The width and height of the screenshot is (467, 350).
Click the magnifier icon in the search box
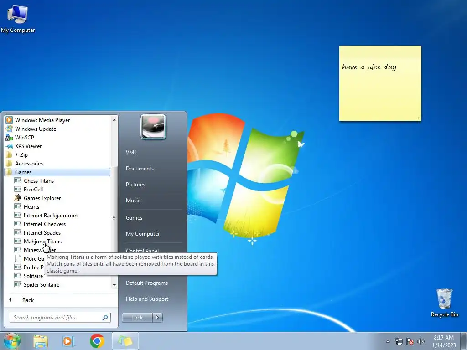(105, 318)
